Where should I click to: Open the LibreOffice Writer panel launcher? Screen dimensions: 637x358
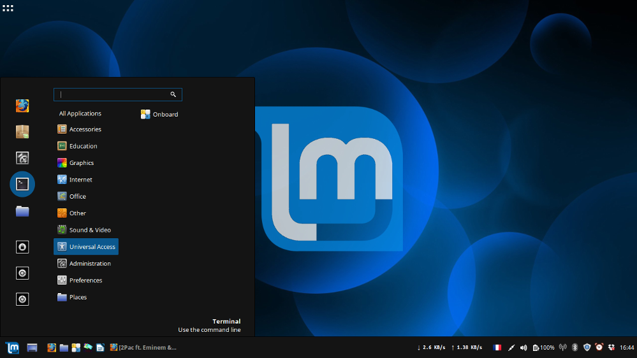pyautogui.click(x=100, y=347)
